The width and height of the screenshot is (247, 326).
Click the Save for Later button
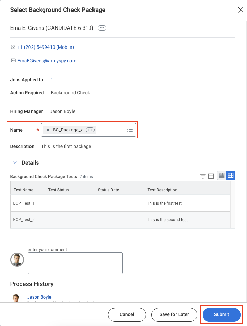tap(174, 314)
